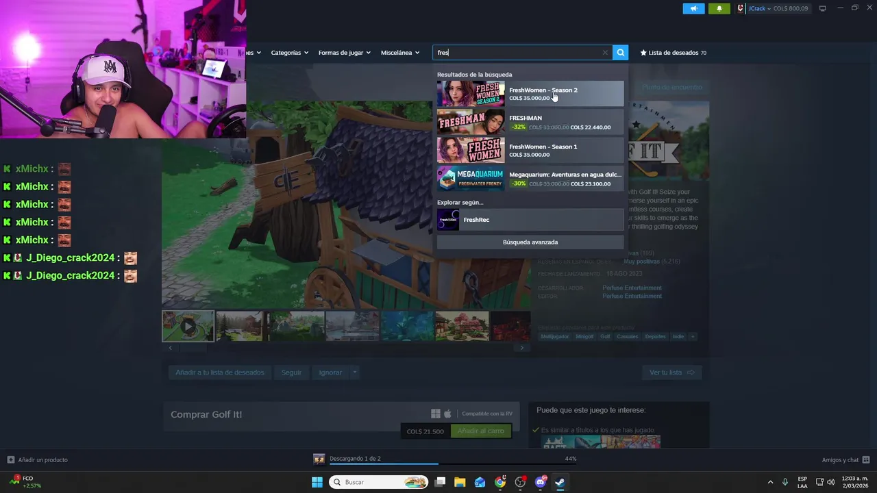Click the blue search magnifier button
Image resolution: width=877 pixels, height=493 pixels.
(621, 53)
